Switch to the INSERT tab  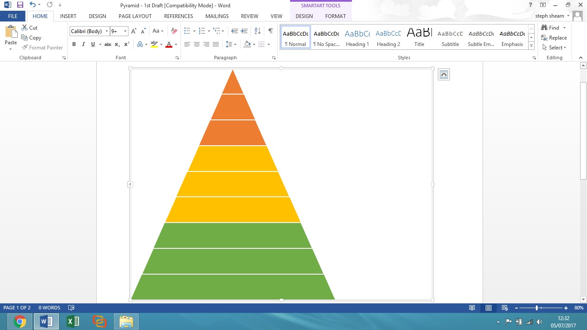(x=68, y=16)
